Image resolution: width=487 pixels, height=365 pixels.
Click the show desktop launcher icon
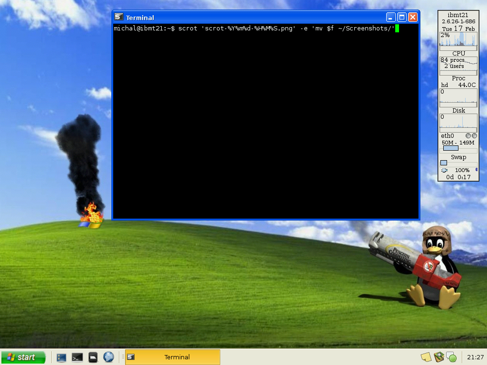coord(61,357)
